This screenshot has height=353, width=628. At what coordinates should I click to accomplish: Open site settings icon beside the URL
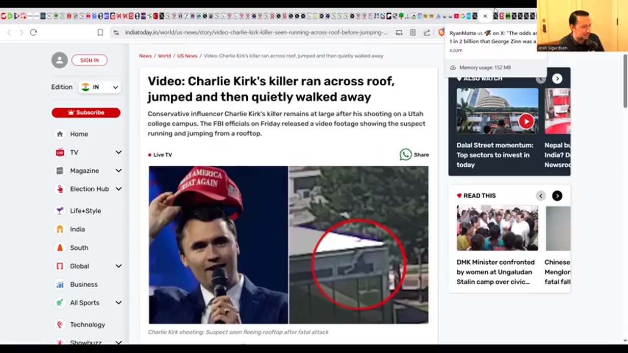coord(116,32)
